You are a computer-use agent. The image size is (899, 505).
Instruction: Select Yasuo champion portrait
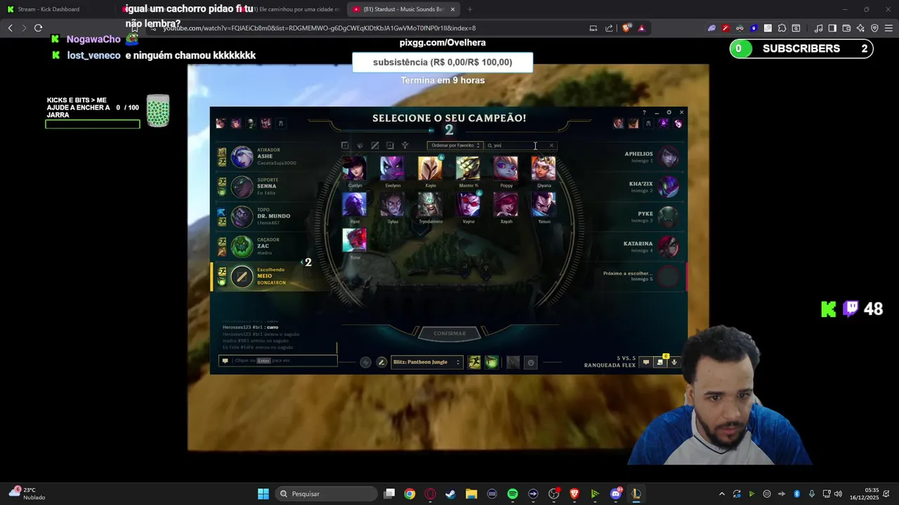click(544, 205)
